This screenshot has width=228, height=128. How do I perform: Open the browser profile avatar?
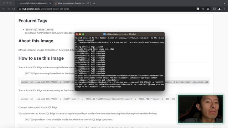(x=219, y=9)
